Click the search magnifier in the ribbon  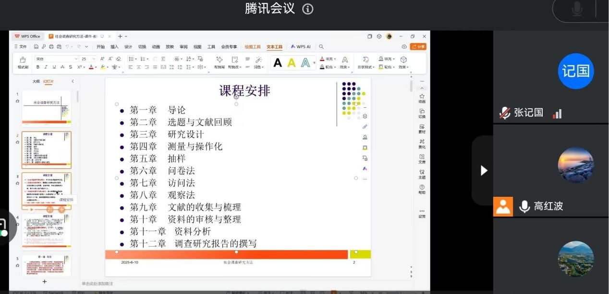pos(321,47)
